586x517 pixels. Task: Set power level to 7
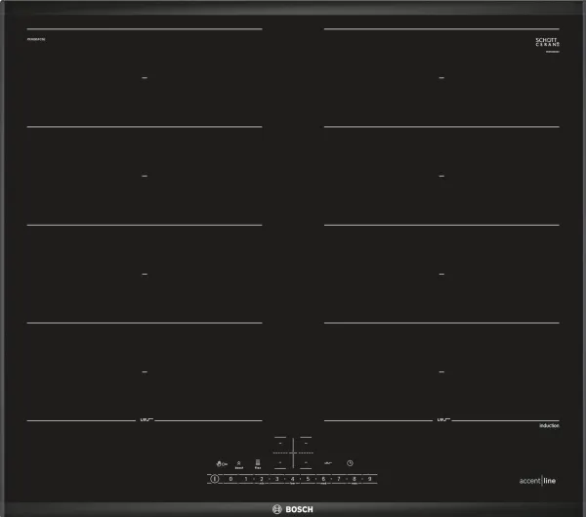tap(339, 479)
